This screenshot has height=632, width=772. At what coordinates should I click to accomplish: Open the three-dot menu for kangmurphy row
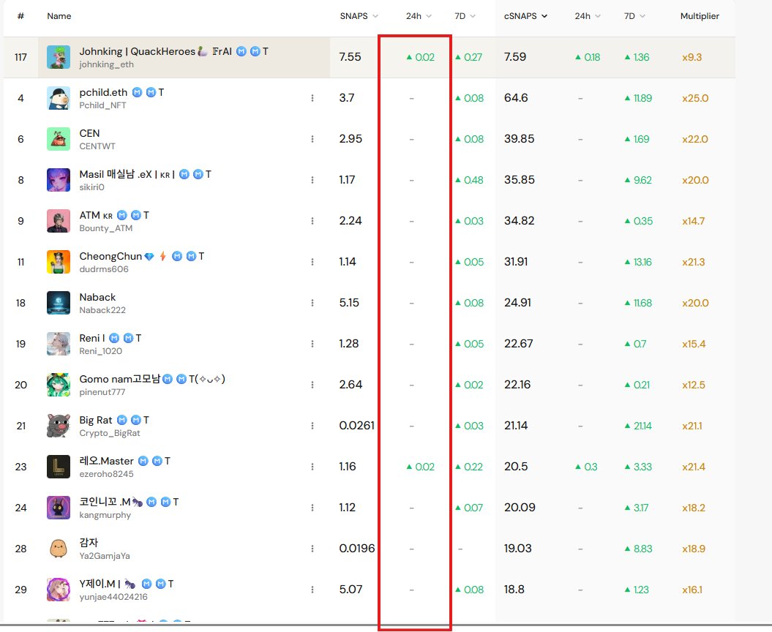(x=312, y=508)
